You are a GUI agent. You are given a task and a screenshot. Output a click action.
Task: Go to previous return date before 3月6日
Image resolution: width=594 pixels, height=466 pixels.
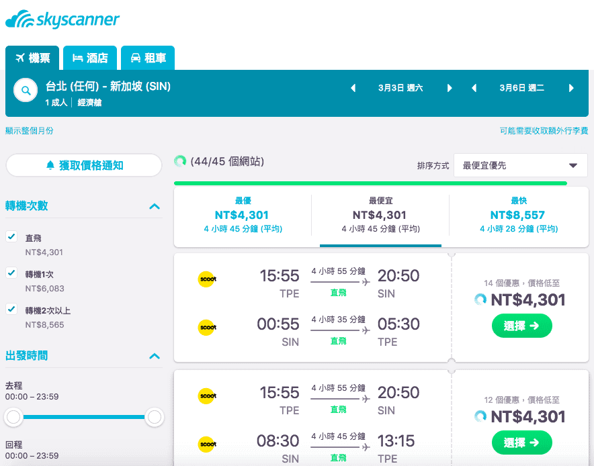474,88
